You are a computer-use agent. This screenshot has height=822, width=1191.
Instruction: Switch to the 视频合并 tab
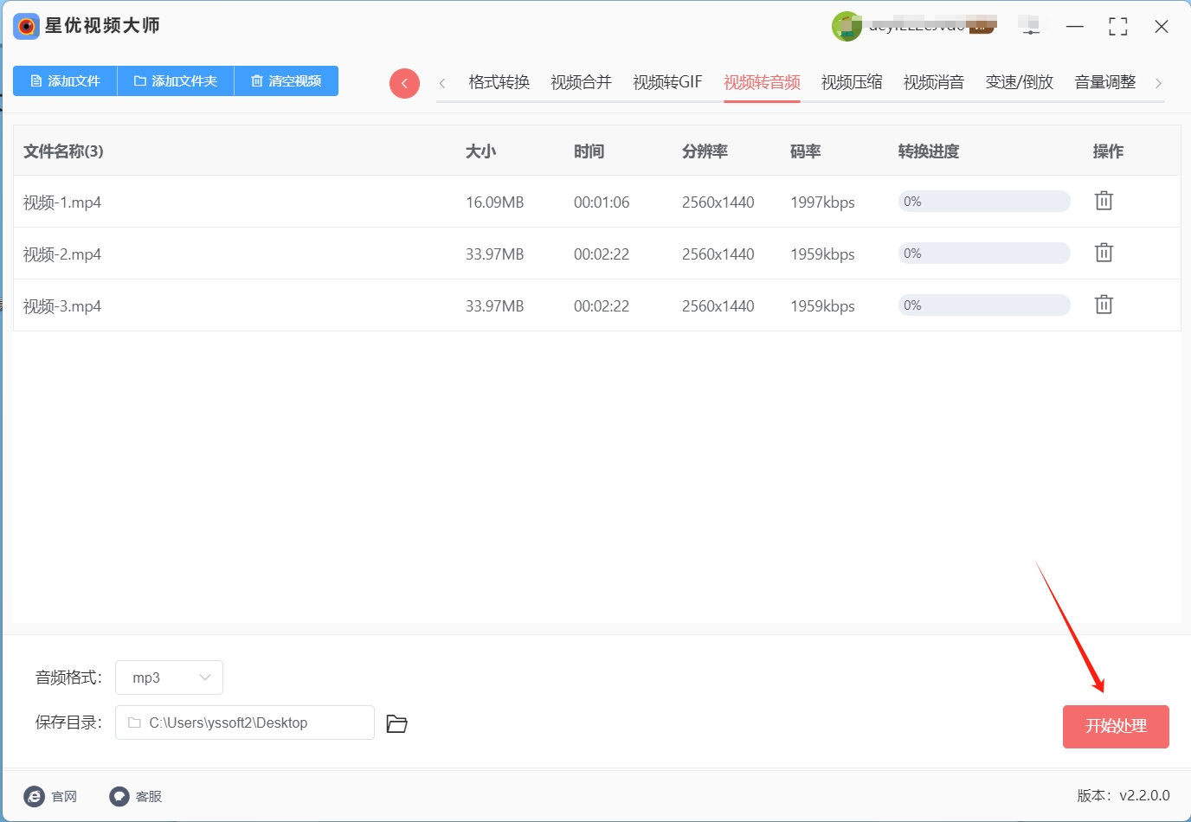coord(581,82)
